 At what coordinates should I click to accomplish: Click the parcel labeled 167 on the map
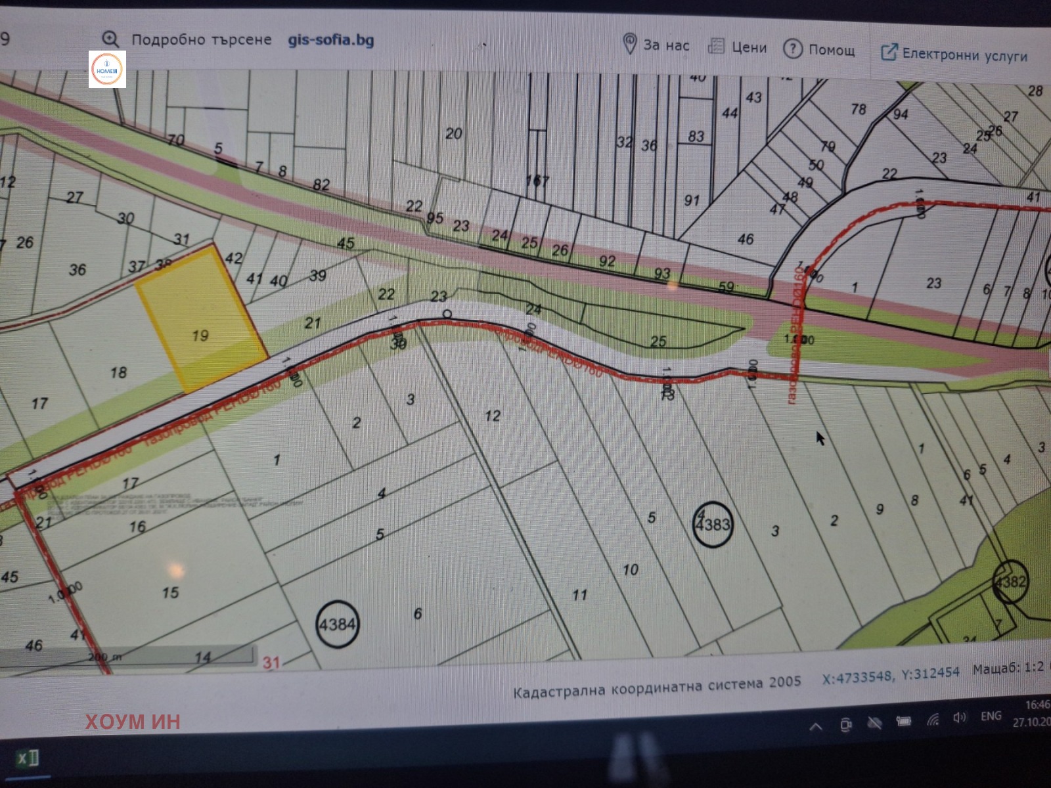click(x=537, y=180)
